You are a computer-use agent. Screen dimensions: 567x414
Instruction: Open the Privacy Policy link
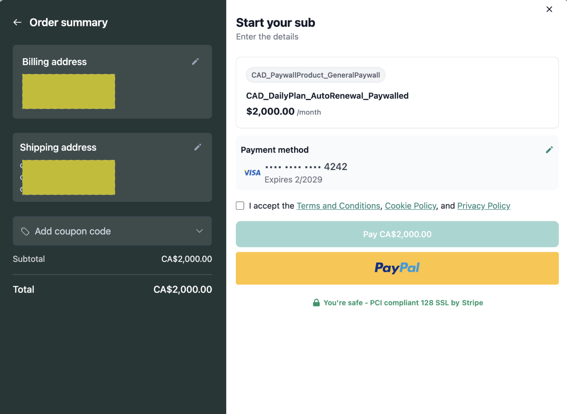[x=484, y=206]
